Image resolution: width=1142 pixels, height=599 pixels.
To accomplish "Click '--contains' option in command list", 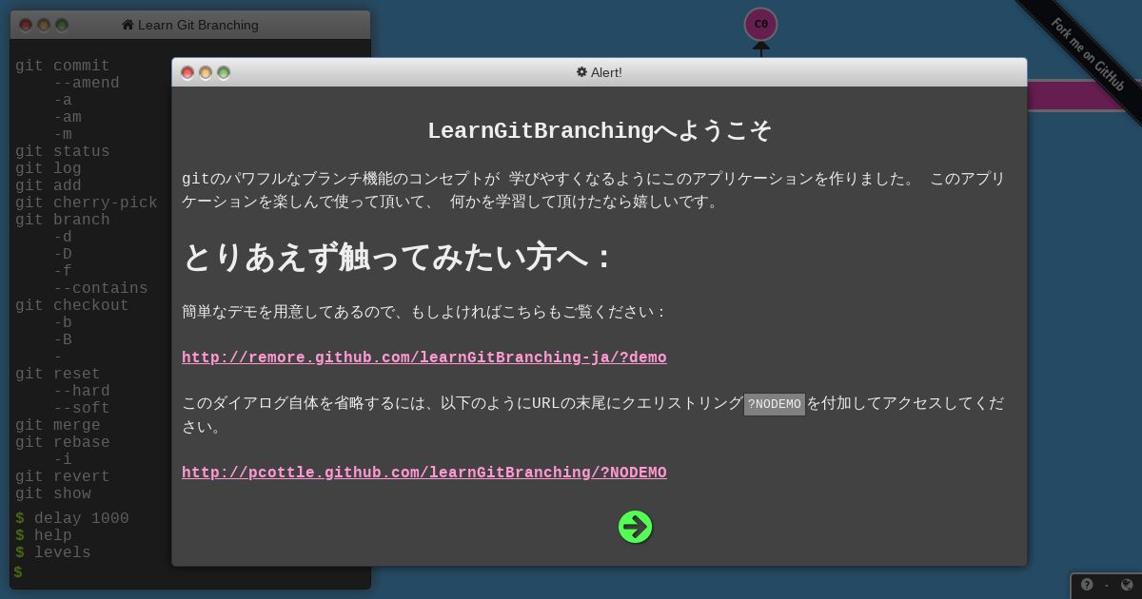I will pyautogui.click(x=101, y=288).
